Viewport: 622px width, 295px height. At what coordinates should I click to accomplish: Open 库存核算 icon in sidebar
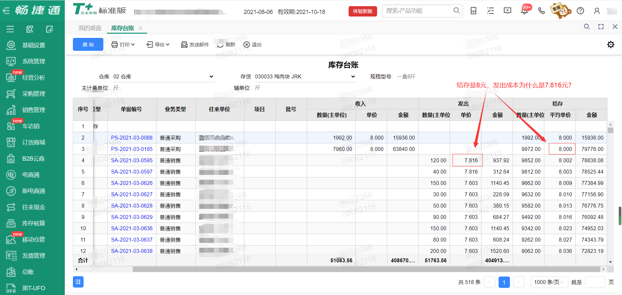tap(11, 223)
